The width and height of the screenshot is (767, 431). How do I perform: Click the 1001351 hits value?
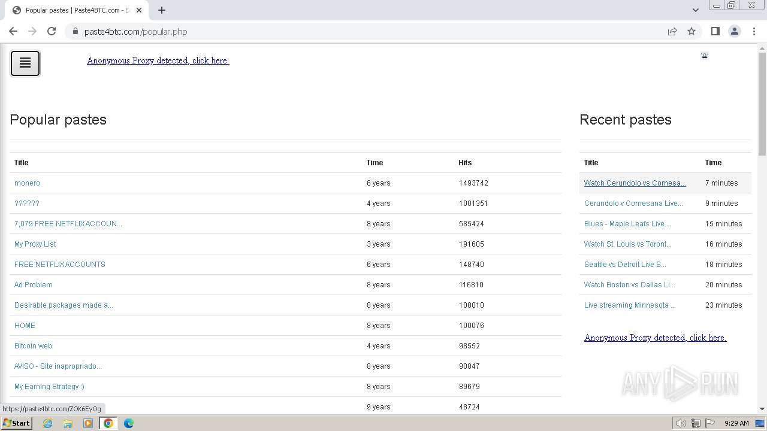(473, 204)
